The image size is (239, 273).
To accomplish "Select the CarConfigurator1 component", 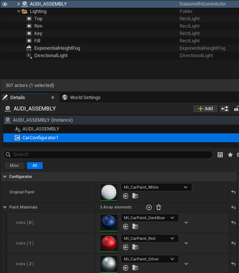I will coord(121,138).
